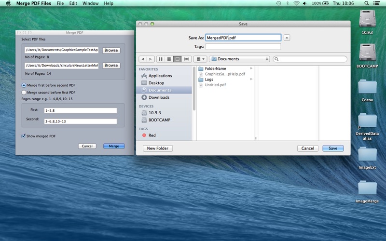Open the Window menu

point(90,3)
